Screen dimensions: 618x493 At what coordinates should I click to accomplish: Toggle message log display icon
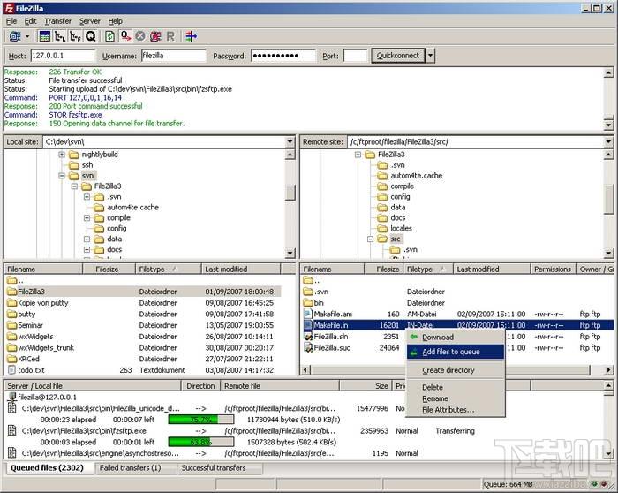[x=45, y=36]
